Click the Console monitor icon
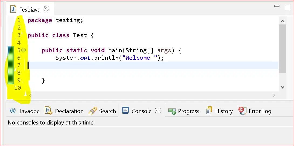This screenshot has height=146, width=294. click(x=125, y=111)
